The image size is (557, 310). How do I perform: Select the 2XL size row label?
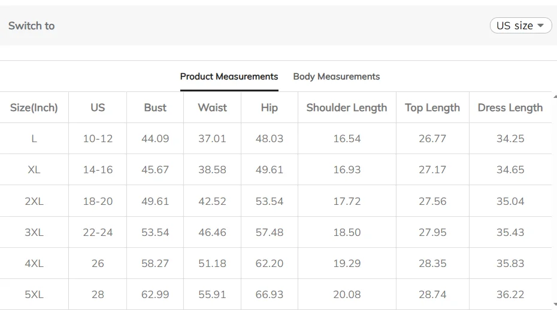click(x=34, y=201)
